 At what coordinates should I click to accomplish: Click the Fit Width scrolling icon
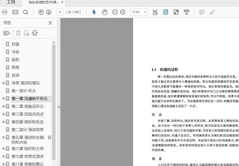click(x=155, y=12)
